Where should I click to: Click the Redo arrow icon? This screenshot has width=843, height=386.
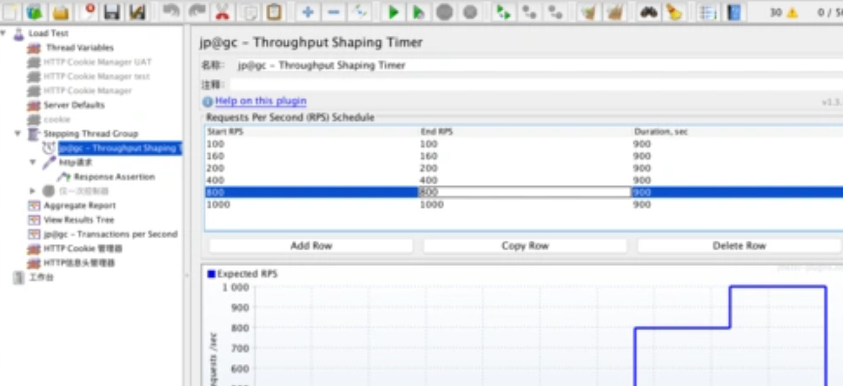pos(196,11)
